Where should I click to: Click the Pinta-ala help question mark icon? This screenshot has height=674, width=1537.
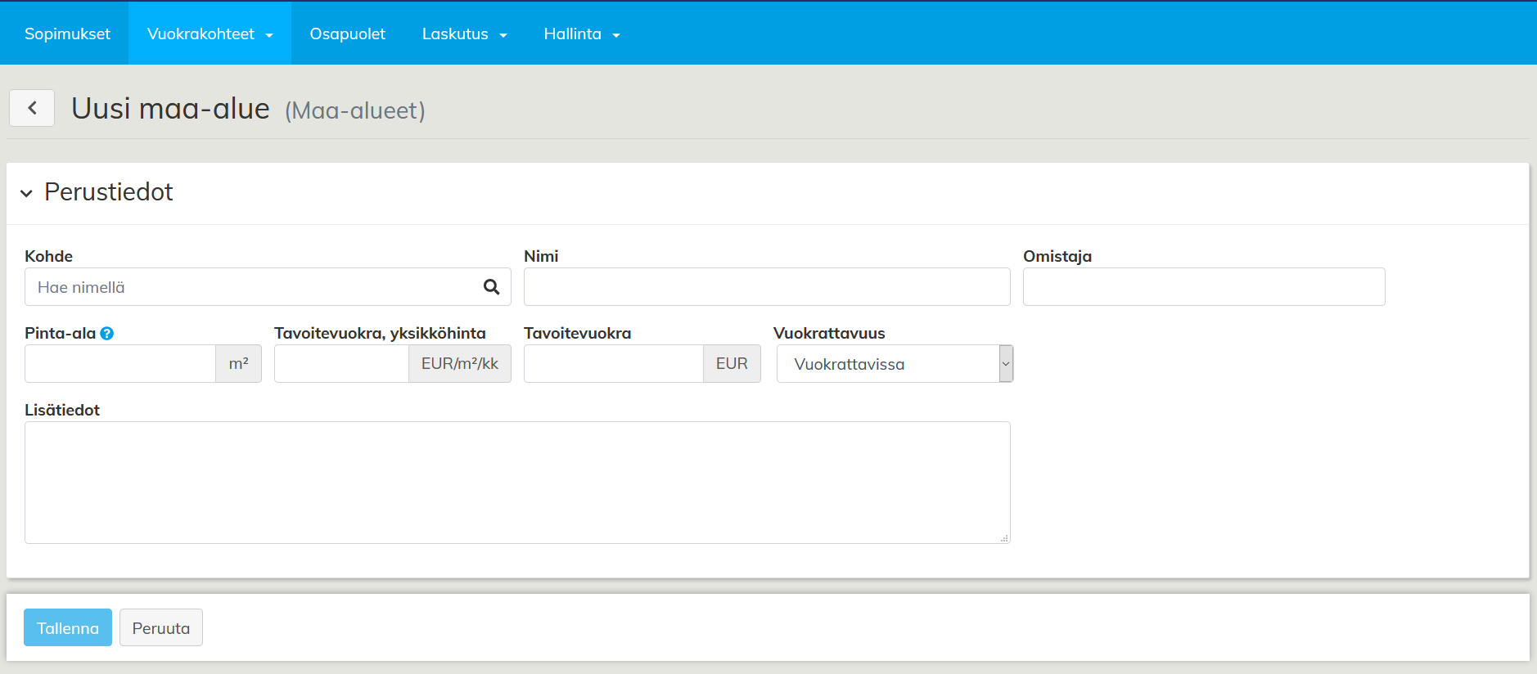coord(106,334)
